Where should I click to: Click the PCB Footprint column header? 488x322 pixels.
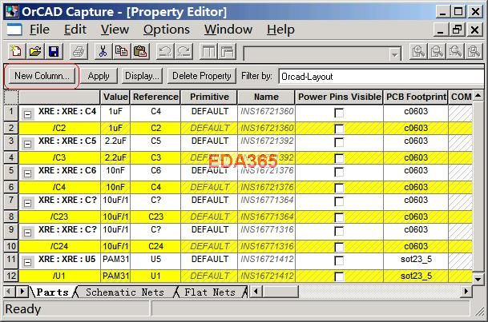click(416, 97)
